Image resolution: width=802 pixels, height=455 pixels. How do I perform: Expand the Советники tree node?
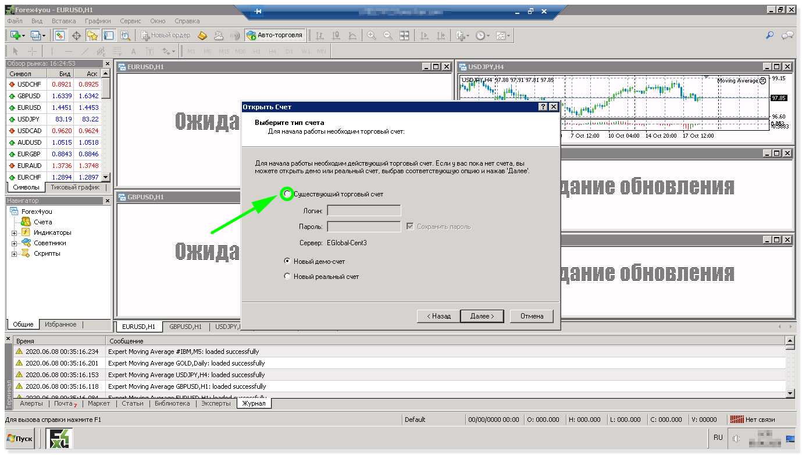coord(14,243)
